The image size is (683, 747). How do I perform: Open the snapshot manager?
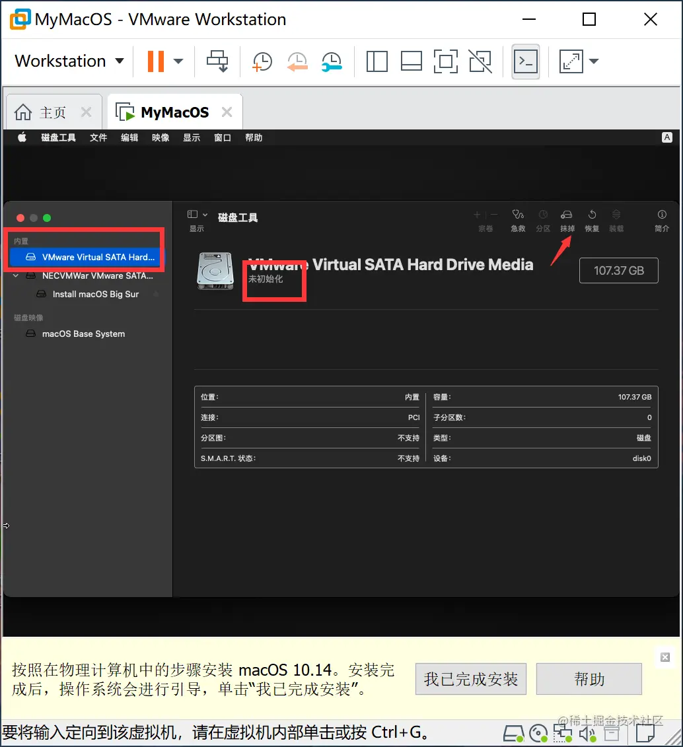point(332,61)
